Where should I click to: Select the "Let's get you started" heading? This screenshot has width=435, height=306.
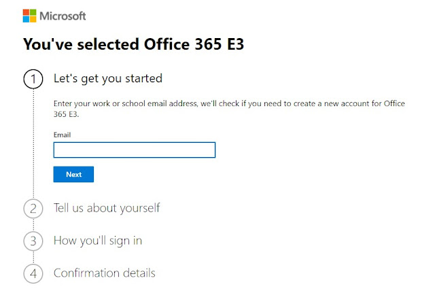coord(108,78)
